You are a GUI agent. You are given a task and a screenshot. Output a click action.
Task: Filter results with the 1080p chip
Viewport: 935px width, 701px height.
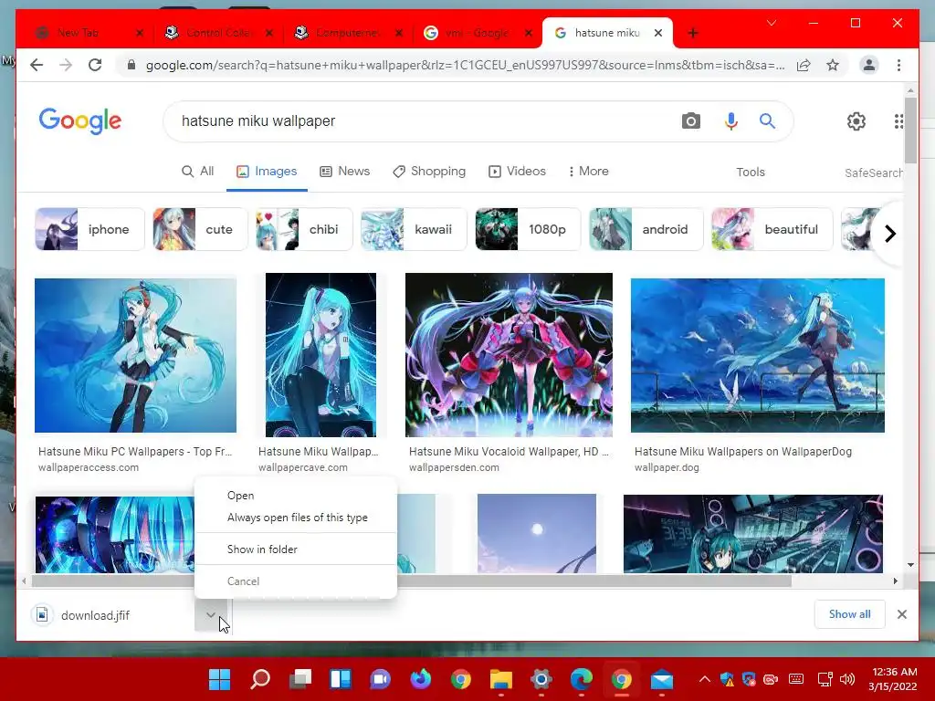point(527,229)
